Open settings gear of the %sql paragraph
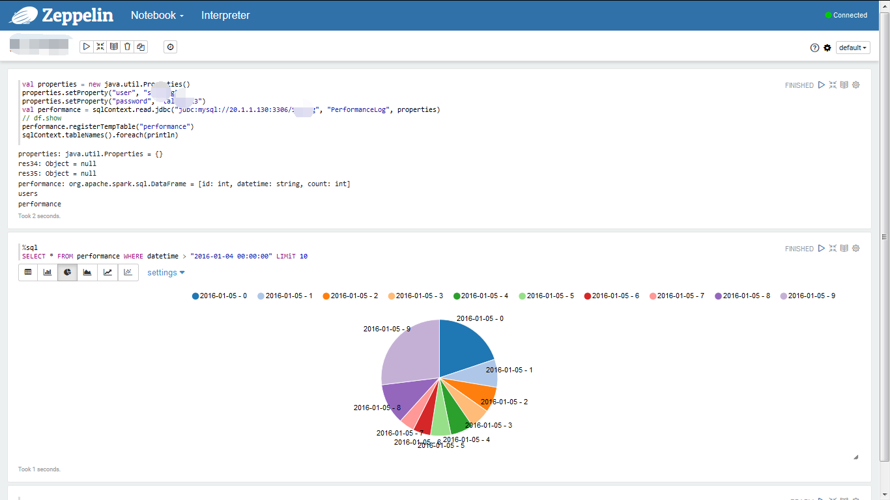Screen dimensions: 890x500 pyautogui.click(x=856, y=248)
